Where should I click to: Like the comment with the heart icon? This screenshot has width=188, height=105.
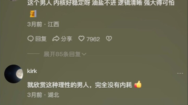[81, 39]
